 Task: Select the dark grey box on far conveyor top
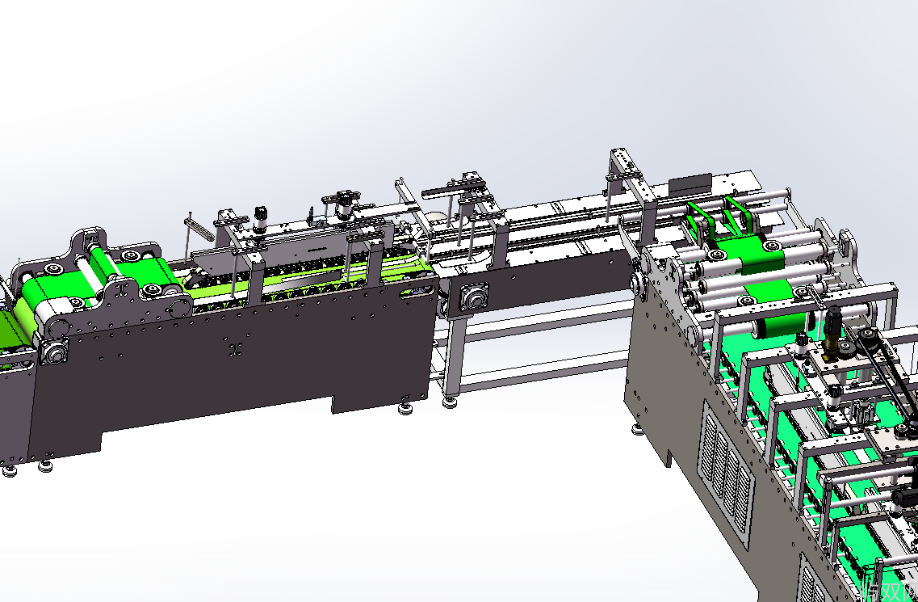pyautogui.click(x=690, y=186)
